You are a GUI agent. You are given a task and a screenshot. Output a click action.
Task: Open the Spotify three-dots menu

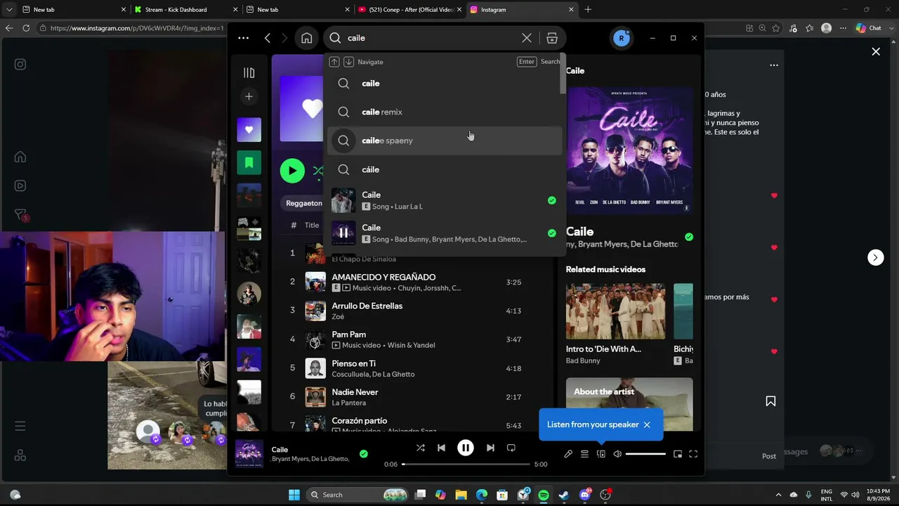[x=243, y=38]
